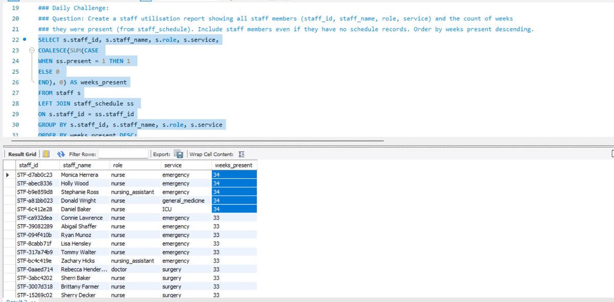Sort by the service column header

(185, 166)
